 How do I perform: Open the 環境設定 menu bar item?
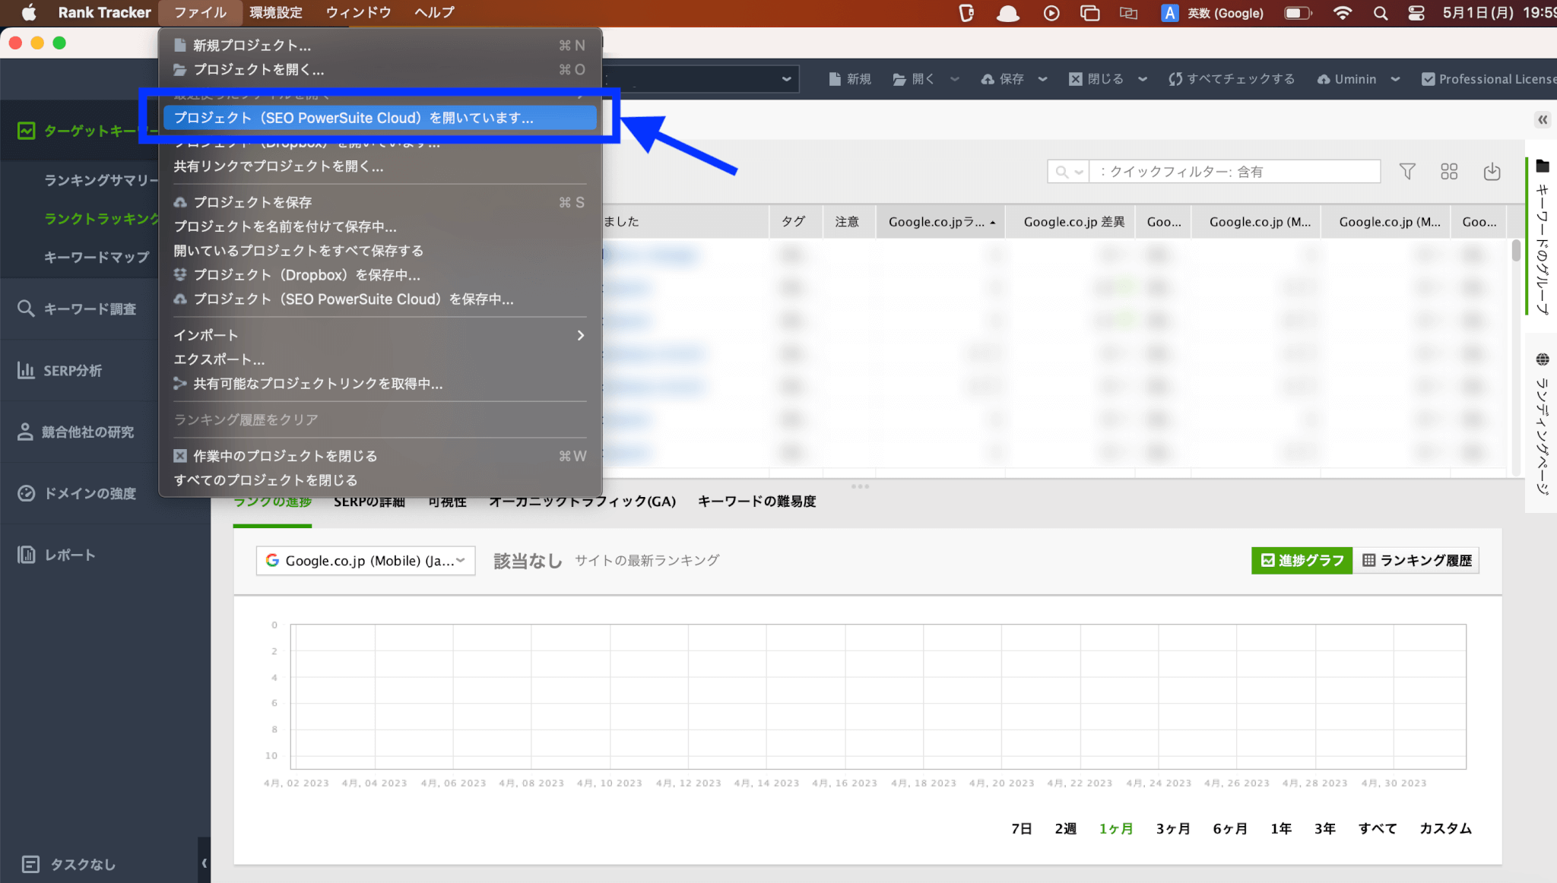coord(276,13)
